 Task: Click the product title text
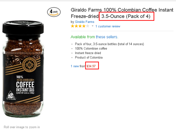(x=122, y=13)
